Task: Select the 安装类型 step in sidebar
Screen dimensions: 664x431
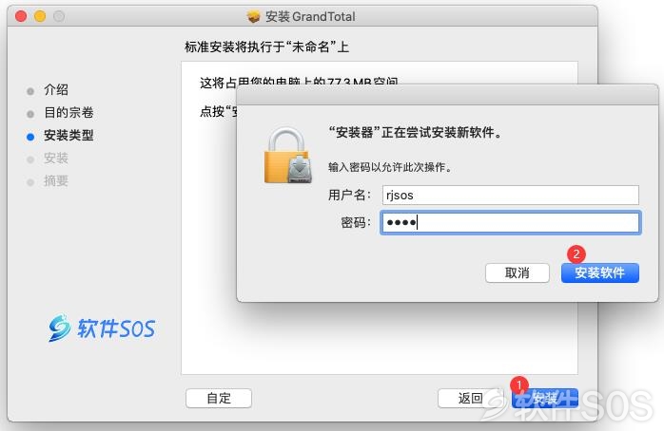Action: tap(68, 135)
